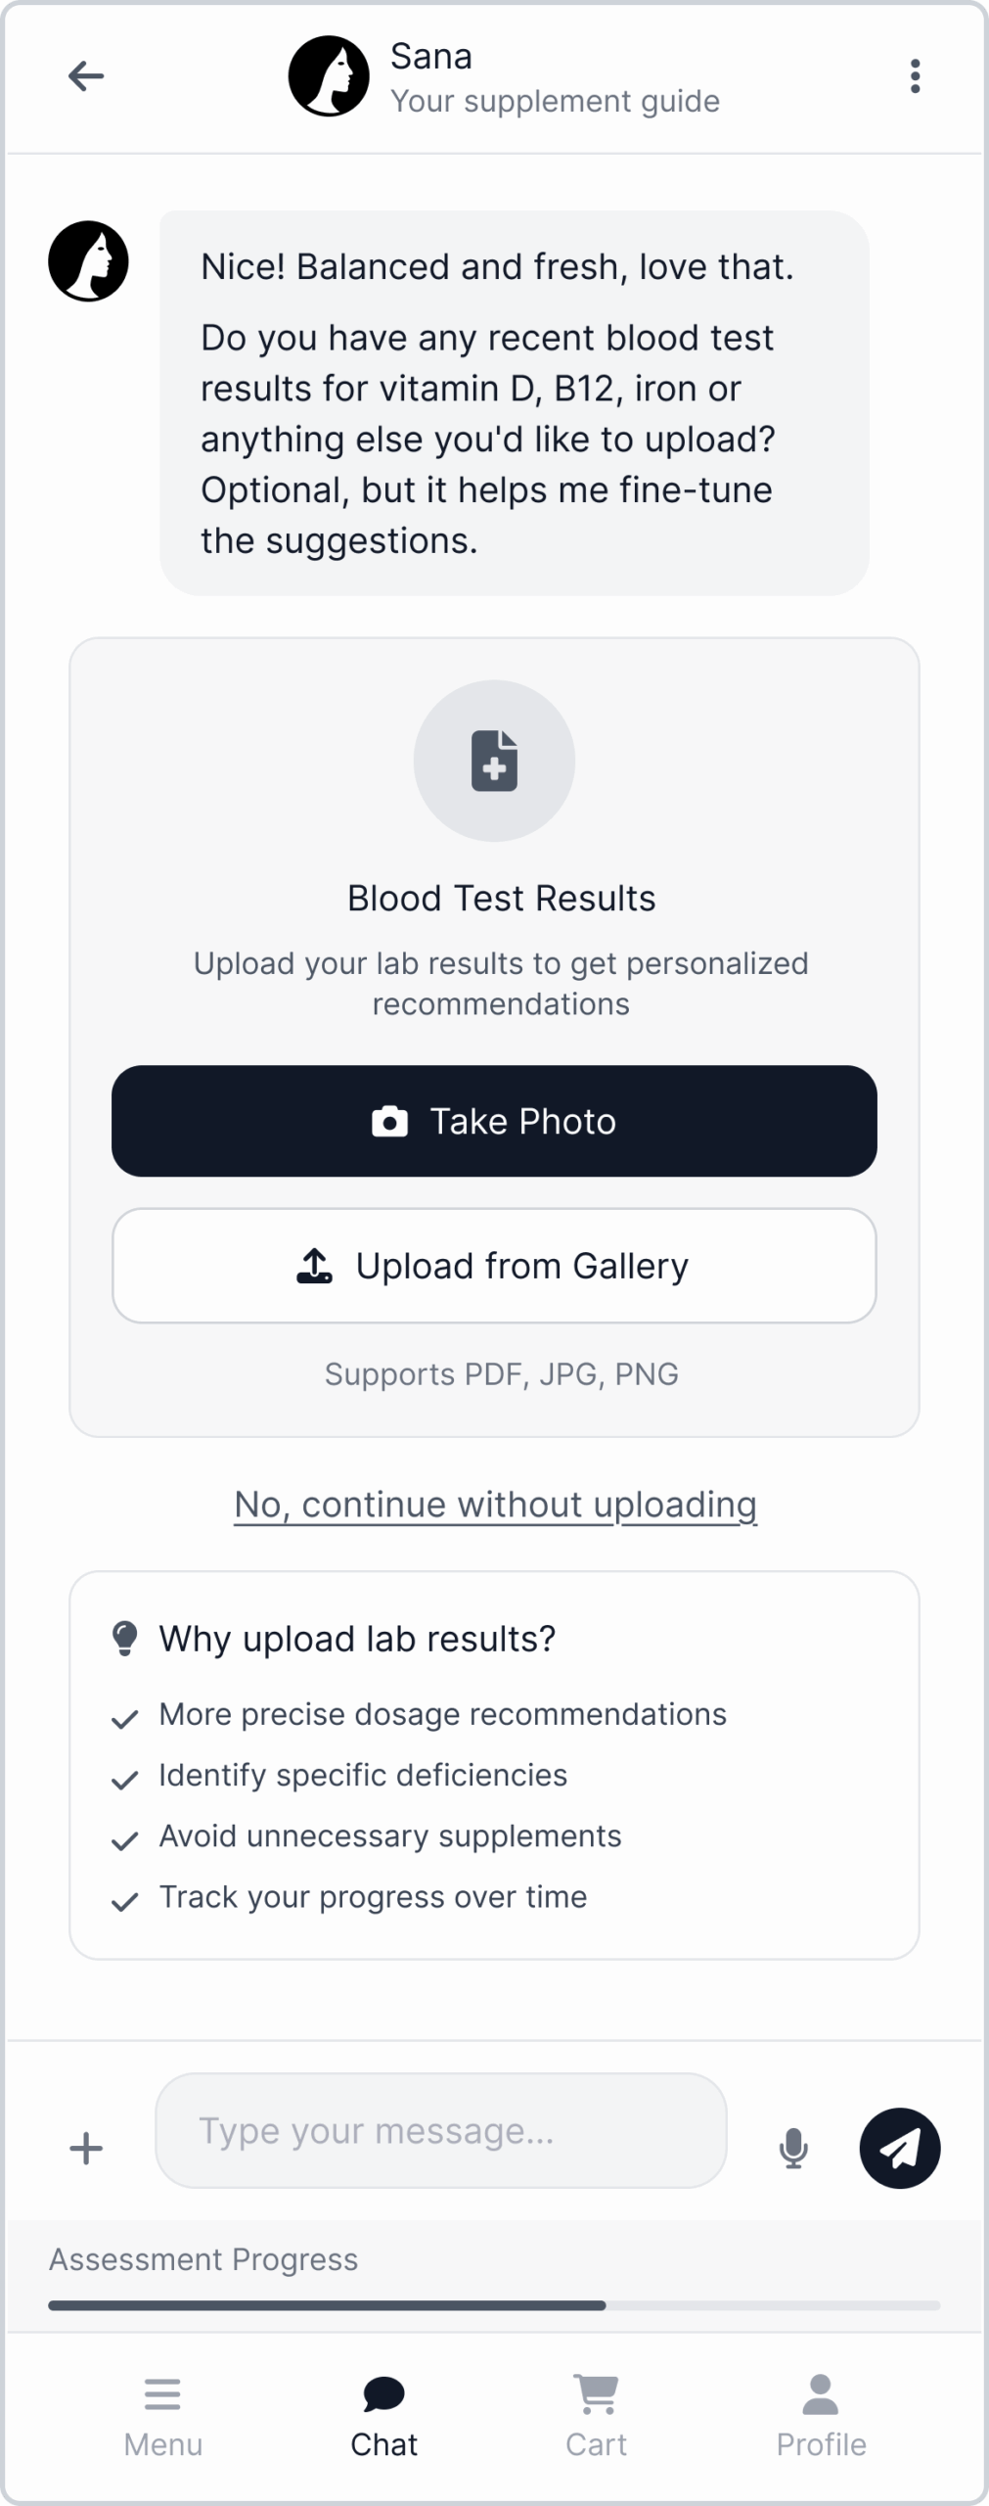Switch to the Cart tab

[596, 2416]
